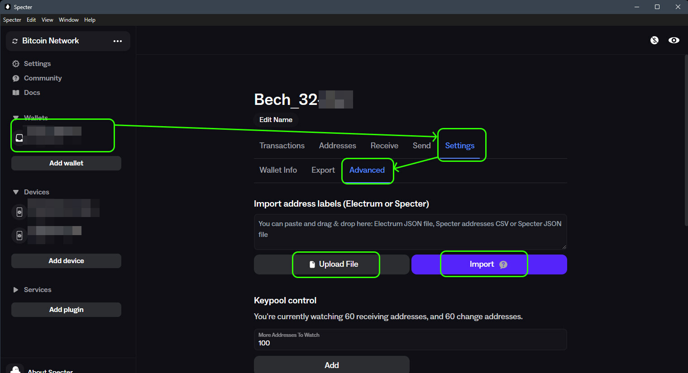Select the wallet Settings tab
688x373 pixels.
[x=460, y=146]
